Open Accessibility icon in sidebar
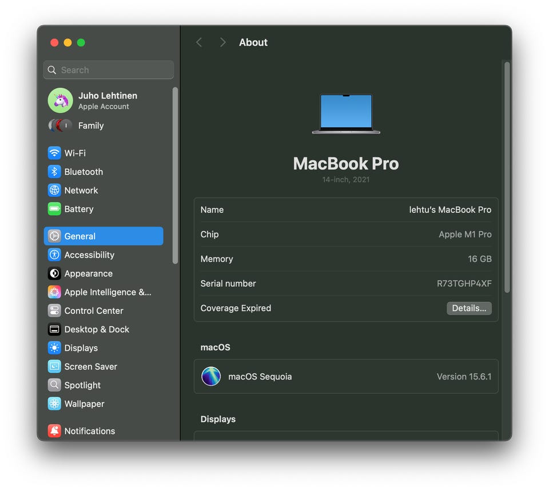 coord(54,255)
